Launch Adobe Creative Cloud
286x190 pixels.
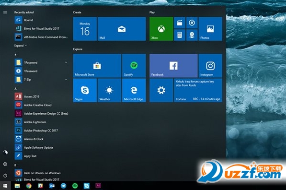tap(42, 105)
